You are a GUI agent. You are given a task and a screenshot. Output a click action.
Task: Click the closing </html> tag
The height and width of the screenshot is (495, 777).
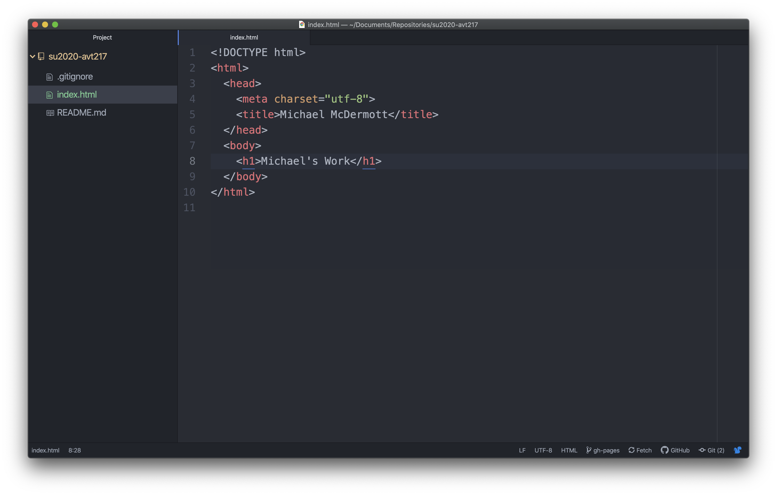click(x=233, y=192)
